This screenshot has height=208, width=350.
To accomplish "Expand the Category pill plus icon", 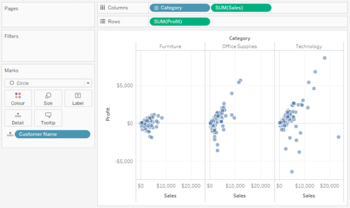I will pos(156,8).
